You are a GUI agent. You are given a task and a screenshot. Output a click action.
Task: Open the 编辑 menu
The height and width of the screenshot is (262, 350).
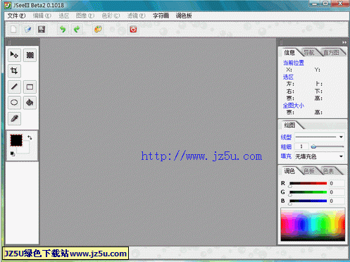point(42,15)
